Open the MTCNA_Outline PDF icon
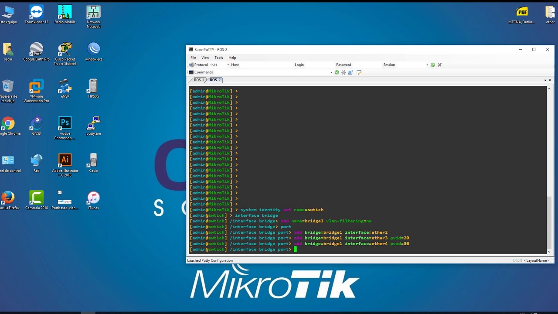Image resolution: width=558 pixels, height=314 pixels. tap(521, 14)
